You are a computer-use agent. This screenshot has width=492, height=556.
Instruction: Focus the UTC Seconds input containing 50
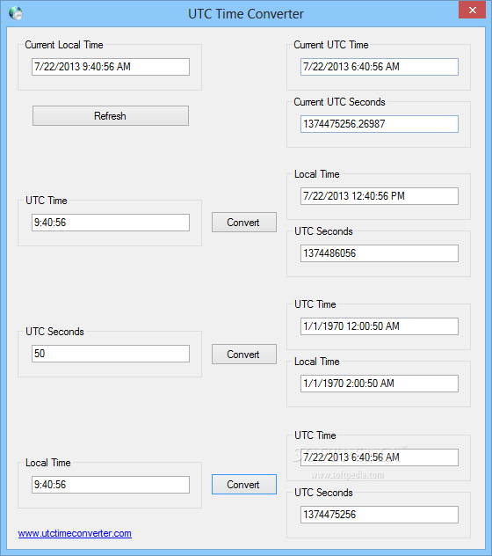111,354
